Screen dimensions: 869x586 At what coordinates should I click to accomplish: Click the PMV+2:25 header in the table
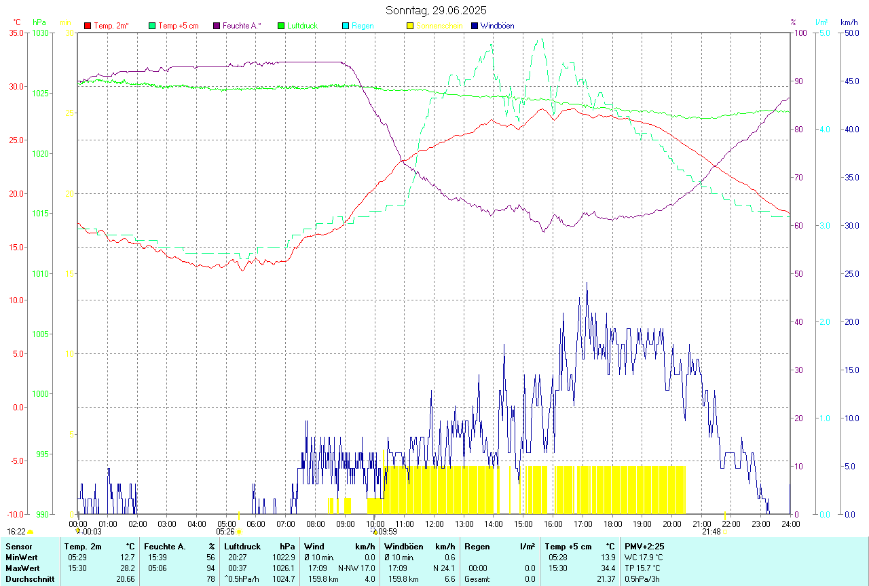[644, 546]
